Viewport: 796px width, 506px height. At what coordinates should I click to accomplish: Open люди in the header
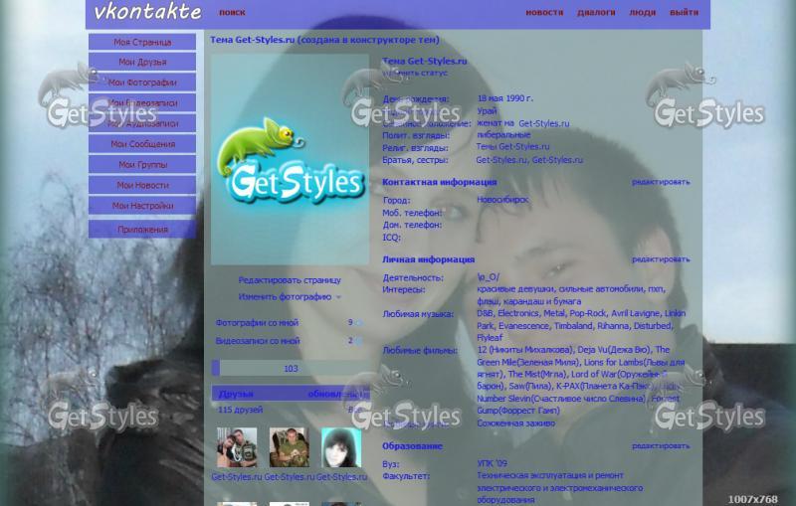point(642,12)
